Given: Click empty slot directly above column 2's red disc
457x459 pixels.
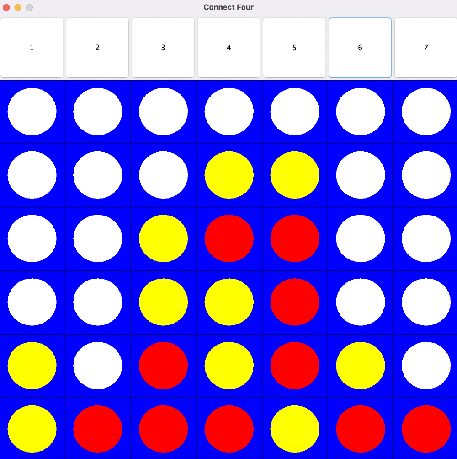Looking at the screenshot, I should tap(98, 365).
